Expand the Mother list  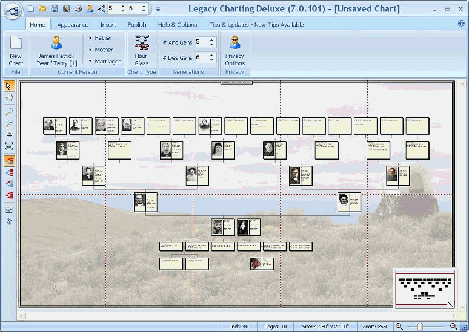pyautogui.click(x=101, y=50)
